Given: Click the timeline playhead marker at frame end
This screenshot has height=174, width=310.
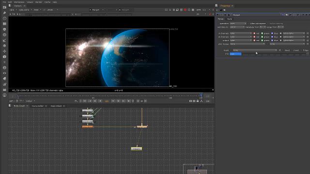Looking at the screenshot, I should 201,96.
